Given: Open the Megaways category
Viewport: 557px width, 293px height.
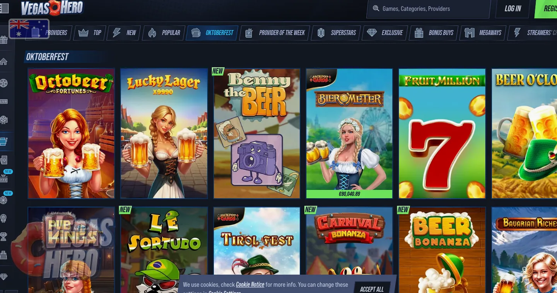Looking at the screenshot, I should (483, 33).
